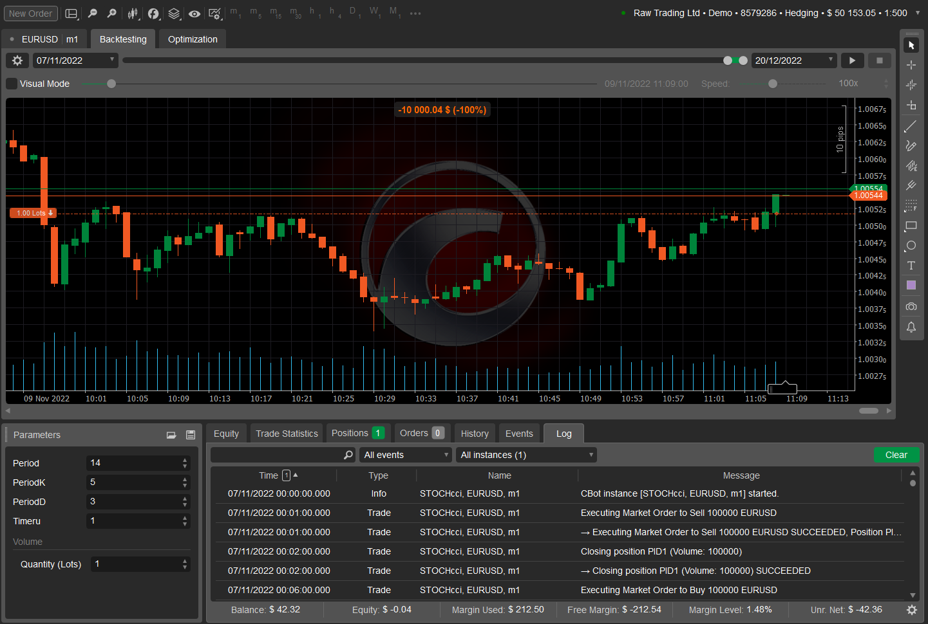Open the chart template settings icon
Image resolution: width=928 pixels, height=624 pixels.
coord(215,14)
